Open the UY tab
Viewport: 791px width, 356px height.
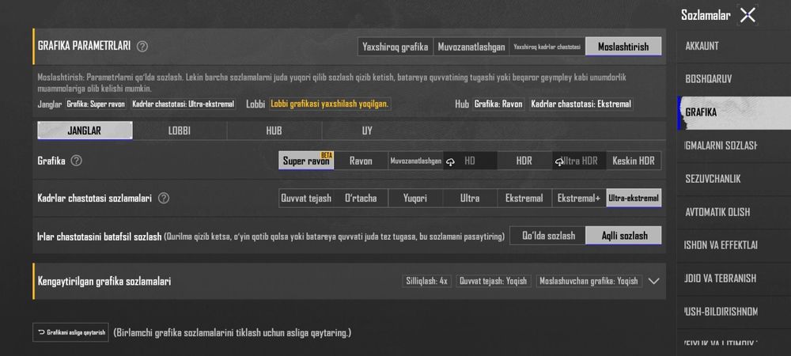(367, 131)
